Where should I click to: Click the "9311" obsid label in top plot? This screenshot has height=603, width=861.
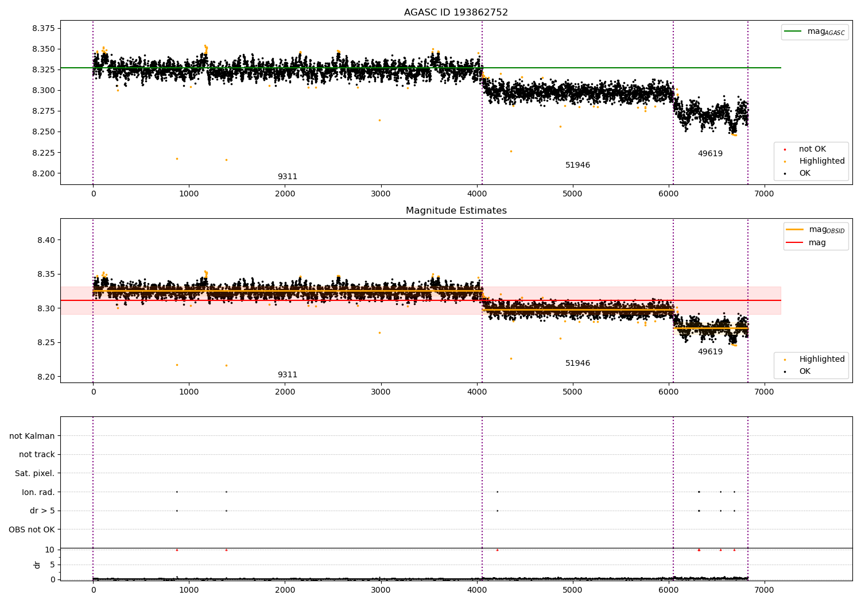[x=288, y=177]
